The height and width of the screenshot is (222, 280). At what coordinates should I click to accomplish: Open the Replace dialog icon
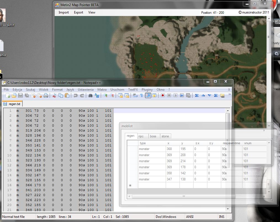click(x=97, y=96)
